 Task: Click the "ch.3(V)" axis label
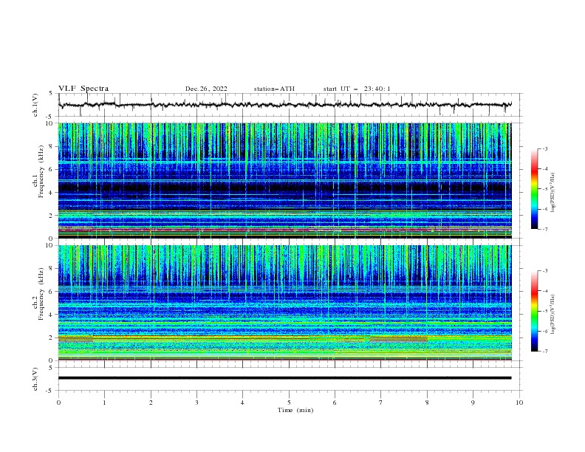click(35, 379)
